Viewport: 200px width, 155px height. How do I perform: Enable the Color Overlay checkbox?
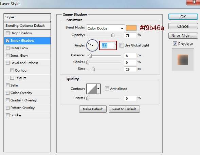[x=7, y=93]
